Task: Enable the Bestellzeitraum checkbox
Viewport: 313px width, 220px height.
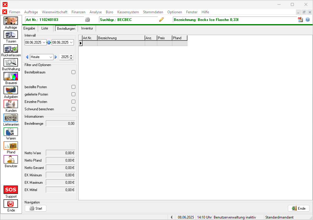Action: (73, 72)
